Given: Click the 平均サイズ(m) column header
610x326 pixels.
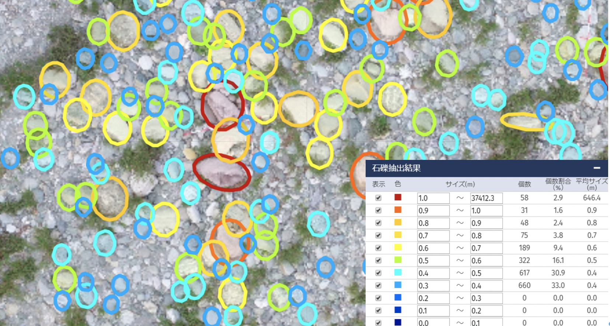Looking at the screenshot, I should point(592,184).
